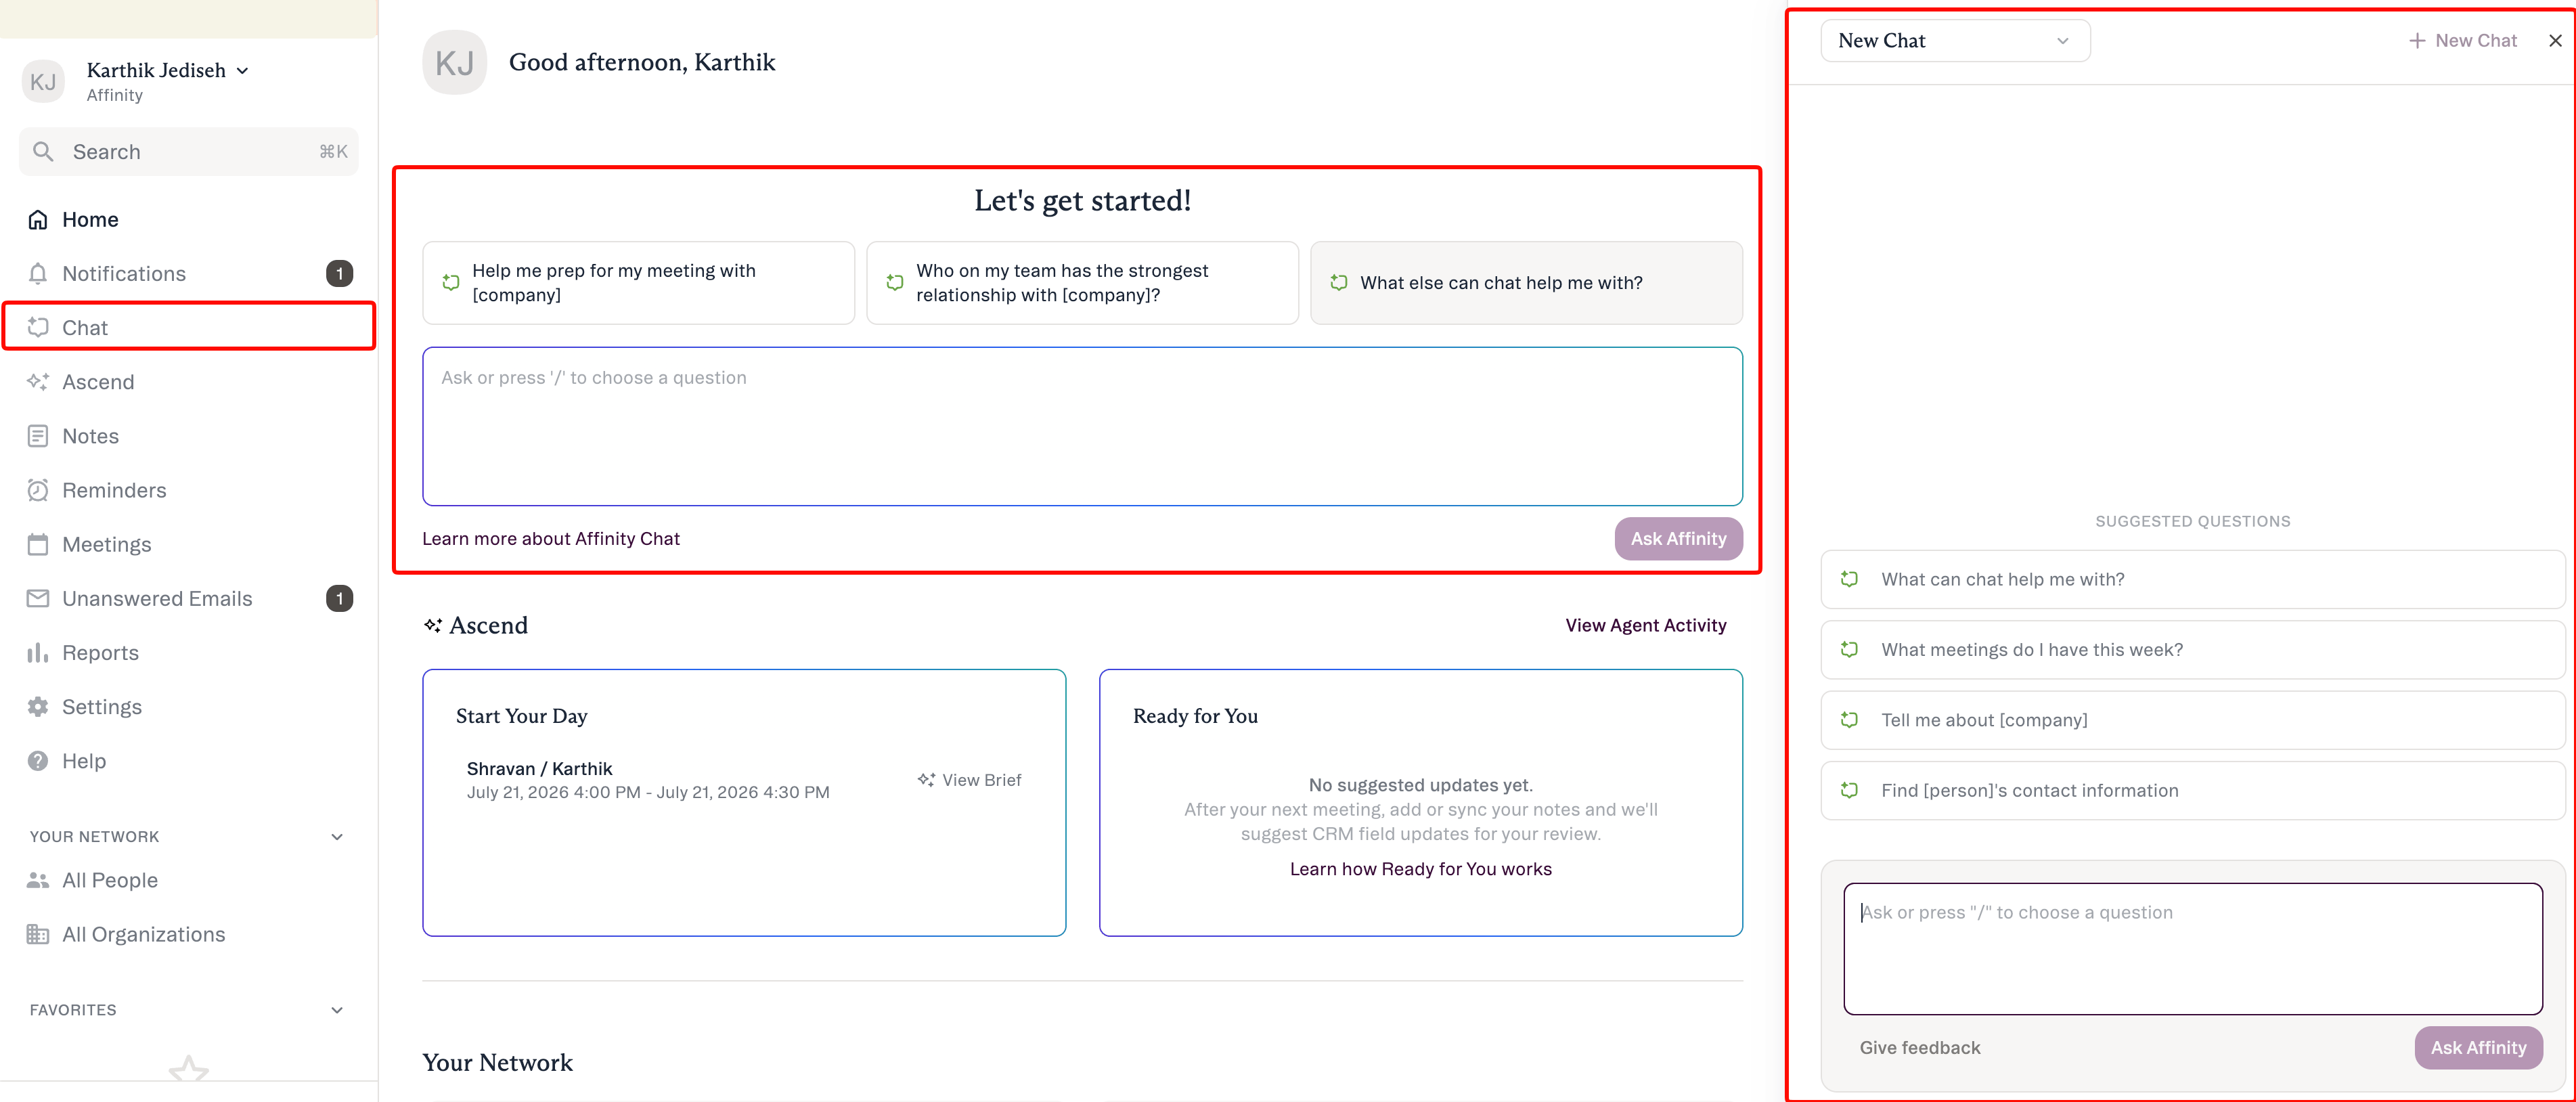
Task: Choose 'Find [person]'s contact information' question
Action: point(2192,790)
